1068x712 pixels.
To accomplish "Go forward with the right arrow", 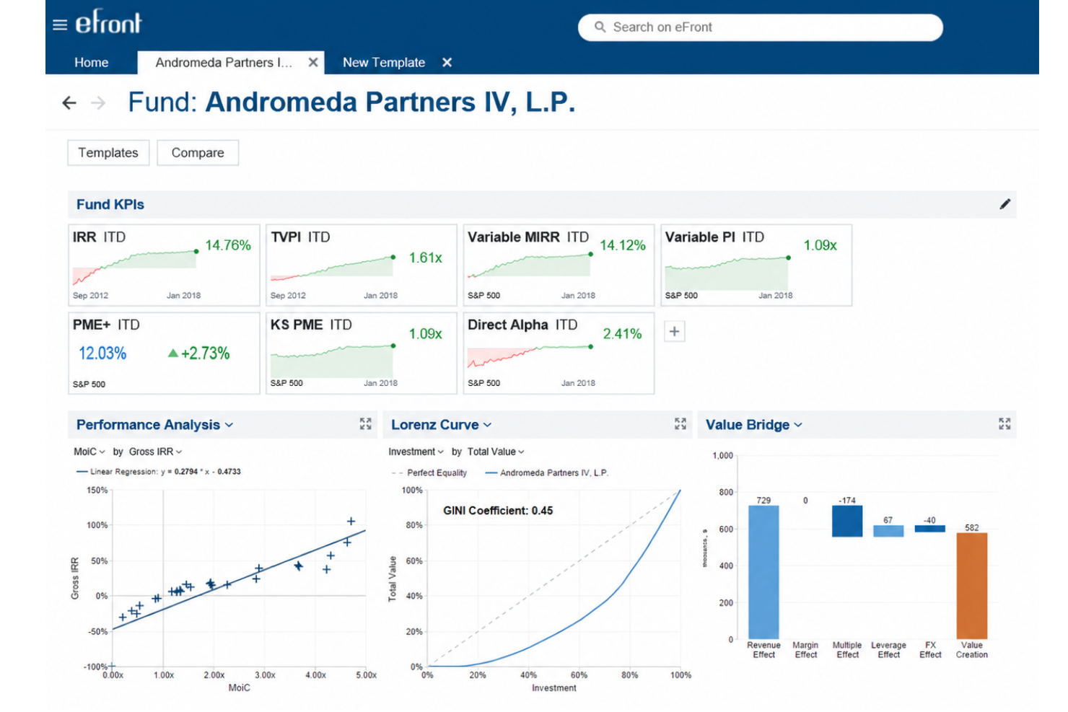I will (98, 103).
